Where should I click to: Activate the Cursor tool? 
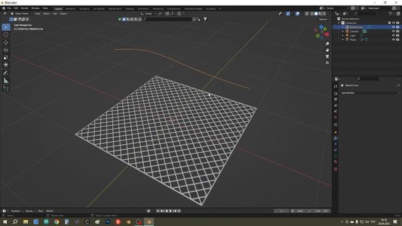coord(6,35)
